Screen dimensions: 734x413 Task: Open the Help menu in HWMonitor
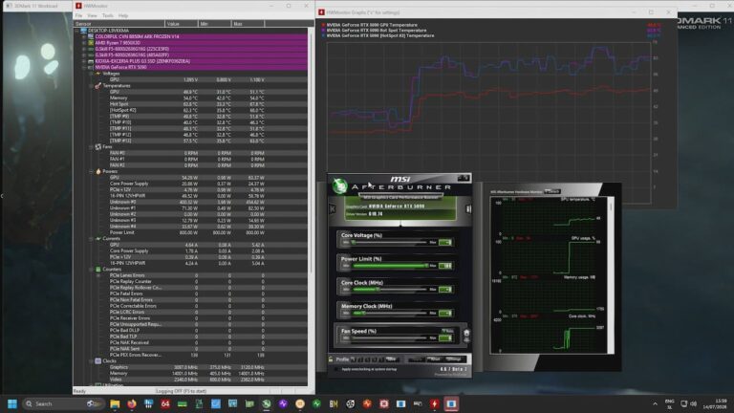tap(123, 15)
